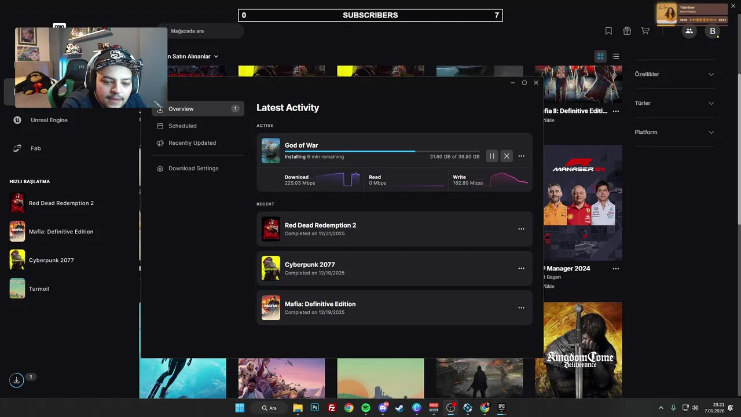Click Mafia: Definitive Edition recent entry title
This screenshot has height=417, width=741.
click(320, 304)
